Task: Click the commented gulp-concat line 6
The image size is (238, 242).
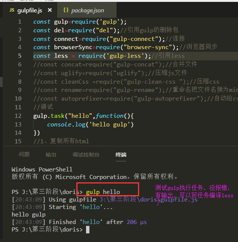Action: pos(115,65)
